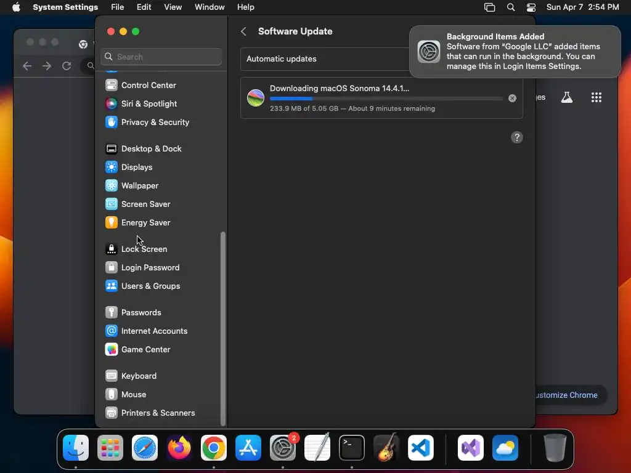Open the File menu
The height and width of the screenshot is (473, 631).
click(118, 7)
